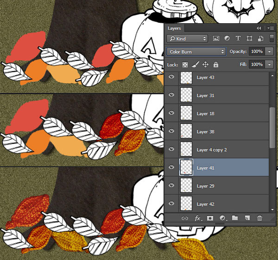Select the Layers panel tab
The image size is (278, 260).
(x=174, y=28)
